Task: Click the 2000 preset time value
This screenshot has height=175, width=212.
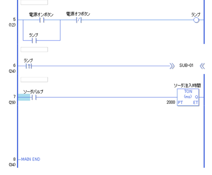Action: tap(171, 102)
